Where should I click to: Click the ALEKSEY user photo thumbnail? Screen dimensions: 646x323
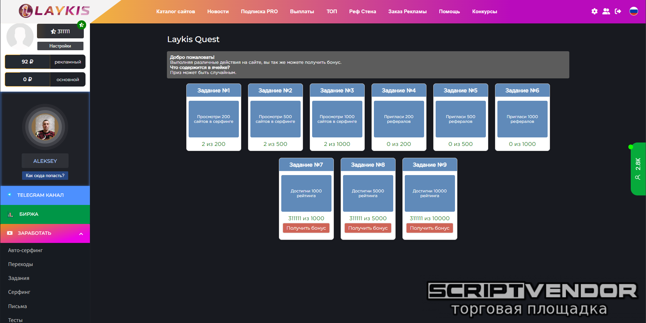point(45,127)
